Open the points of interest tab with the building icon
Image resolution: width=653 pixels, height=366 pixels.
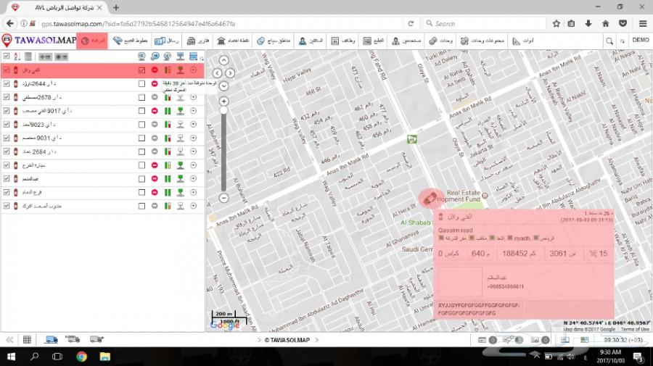point(233,41)
